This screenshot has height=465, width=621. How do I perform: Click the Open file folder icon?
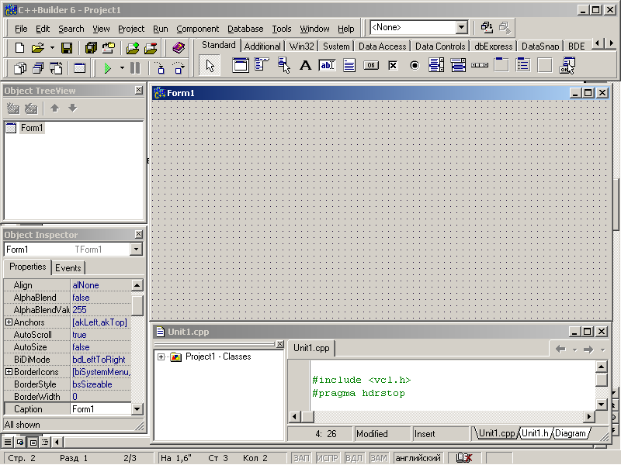click(37, 48)
